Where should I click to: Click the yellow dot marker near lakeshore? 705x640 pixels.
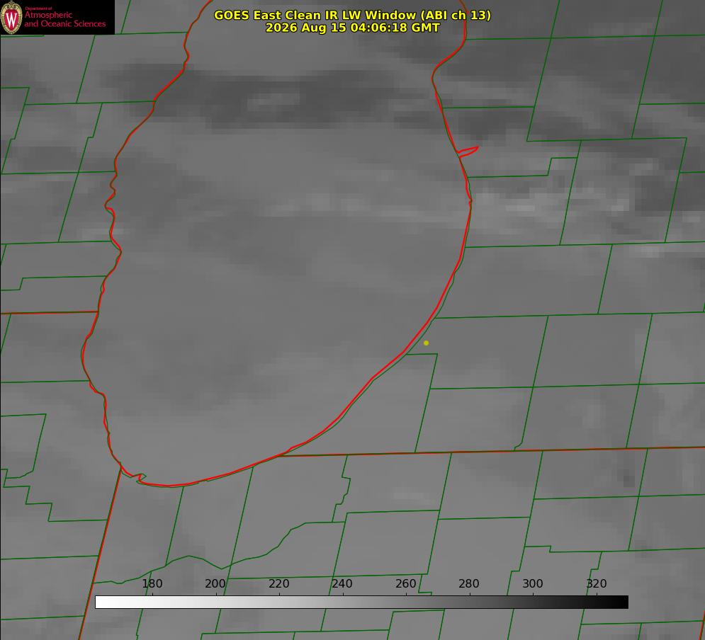[426, 343]
